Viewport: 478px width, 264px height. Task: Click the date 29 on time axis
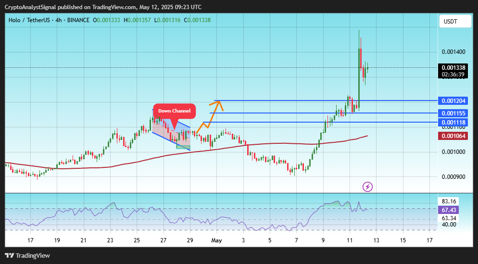(190, 240)
